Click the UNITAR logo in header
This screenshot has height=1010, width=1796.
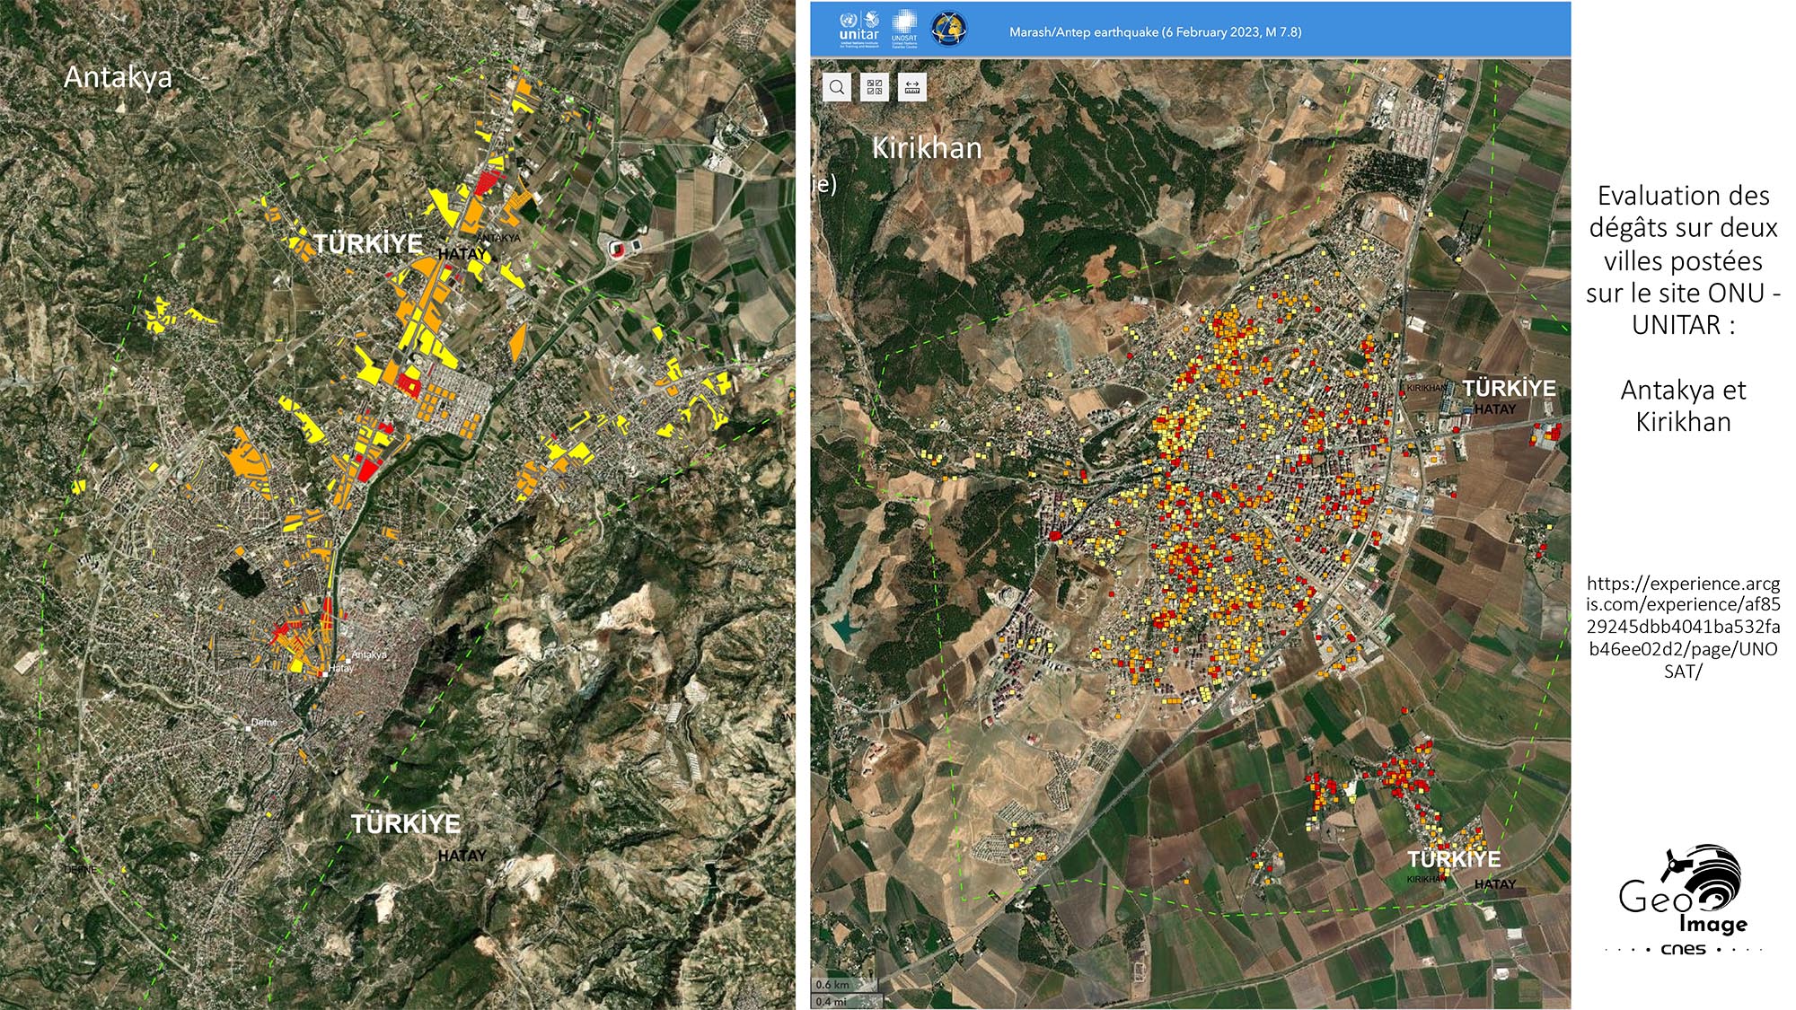[858, 28]
